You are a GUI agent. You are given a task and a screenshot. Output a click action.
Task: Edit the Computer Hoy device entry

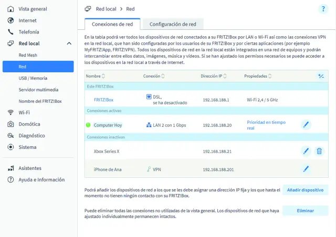point(306,125)
